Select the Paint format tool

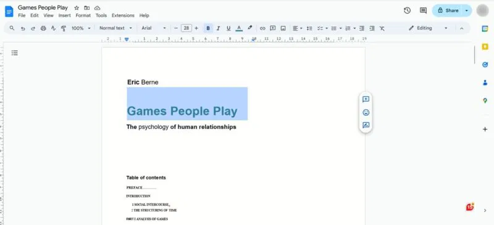(x=64, y=28)
